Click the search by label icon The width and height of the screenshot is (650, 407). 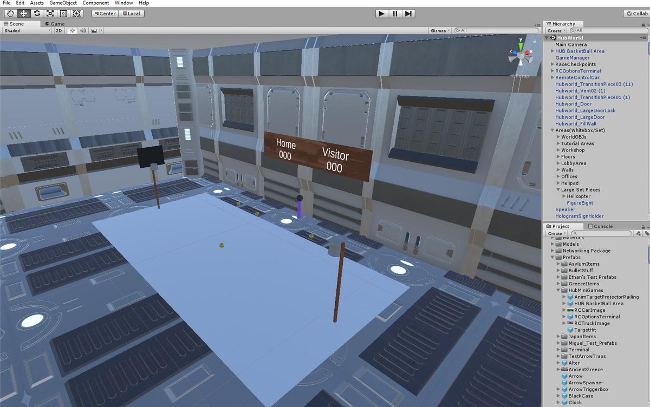647,233
